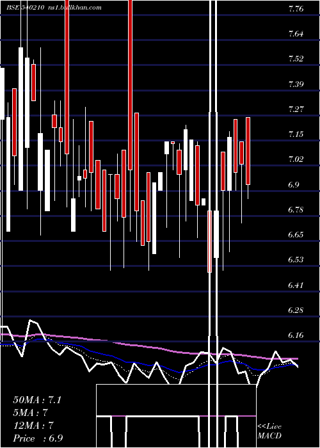Click the 7.39 price axis label
This screenshot has width=320, height=448.
coord(296,84)
